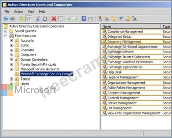This screenshot has height=138, width=172.
Task: Click the Tampa OU folder icon
Action: coord(17,79)
